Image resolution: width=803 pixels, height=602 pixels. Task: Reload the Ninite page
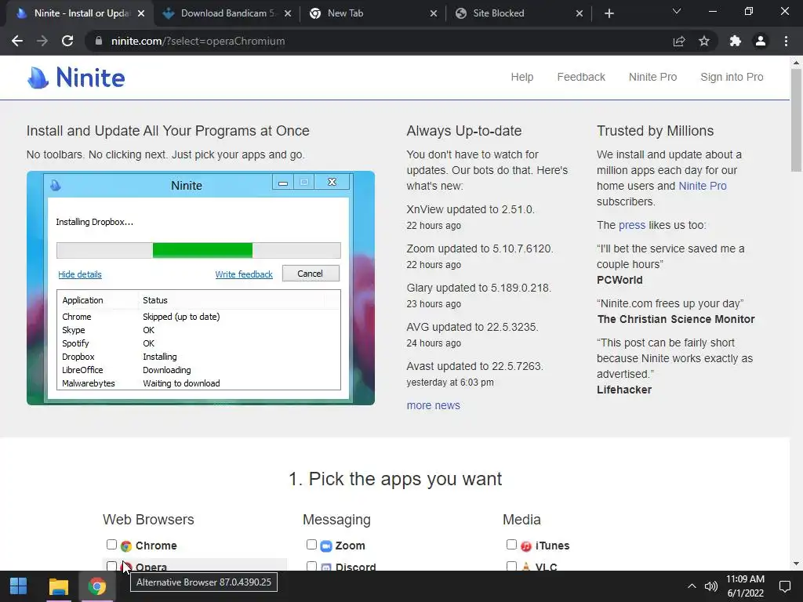(67, 41)
